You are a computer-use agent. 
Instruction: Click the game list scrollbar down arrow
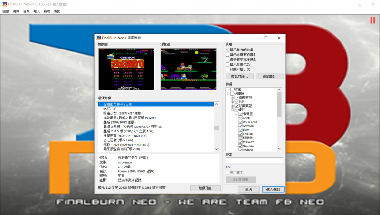216,149
